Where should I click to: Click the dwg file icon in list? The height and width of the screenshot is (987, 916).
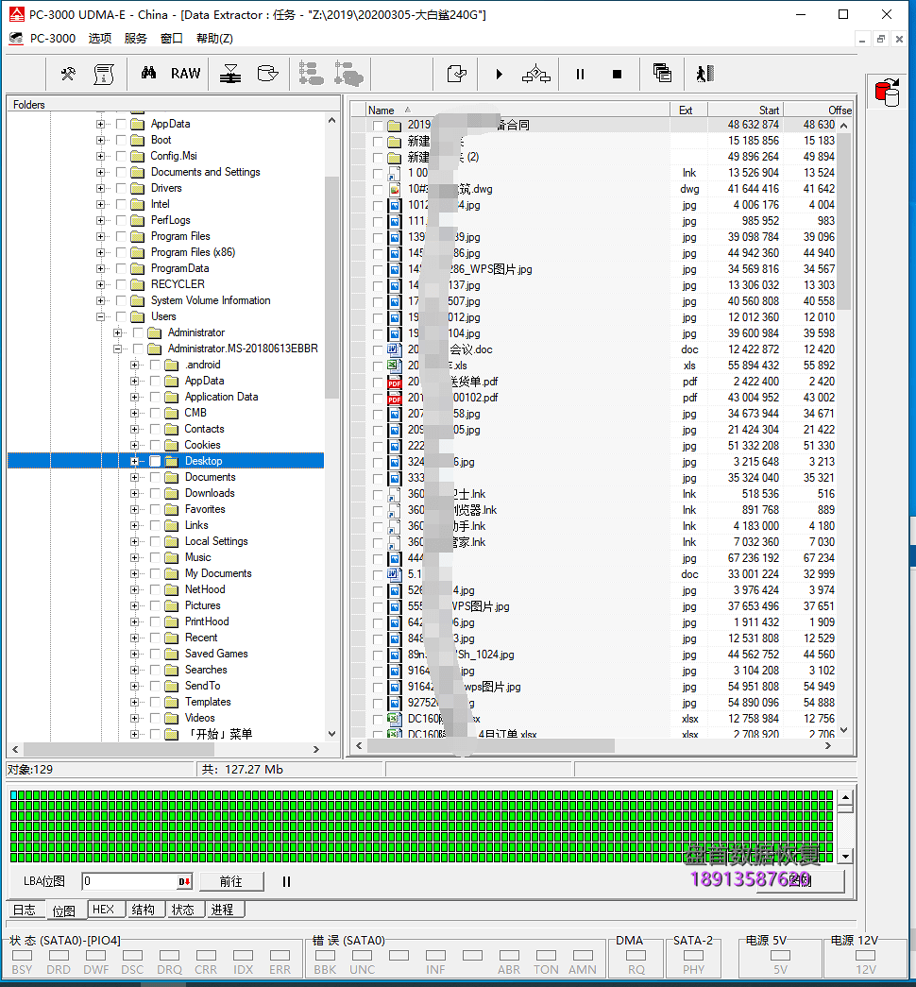[395, 190]
